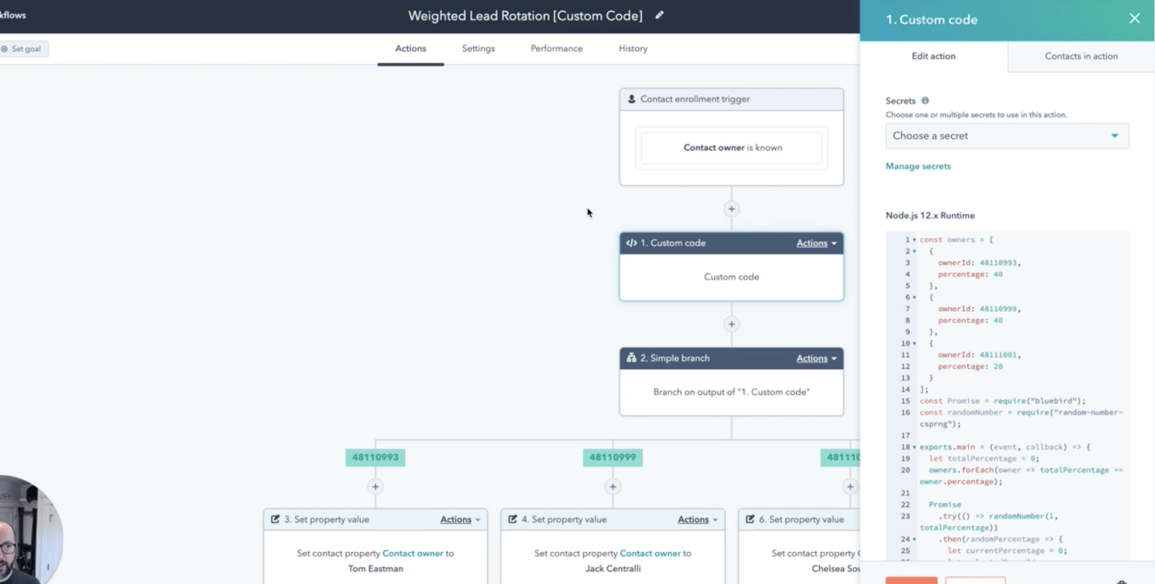
Task: Click the 48110993 branch label
Action: click(x=375, y=457)
